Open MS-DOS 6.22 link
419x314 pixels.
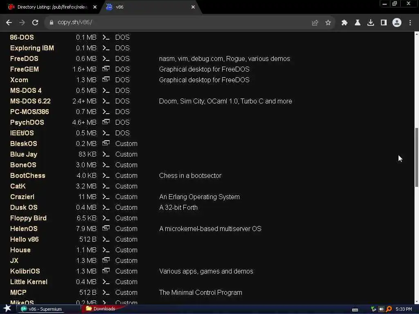30,101
